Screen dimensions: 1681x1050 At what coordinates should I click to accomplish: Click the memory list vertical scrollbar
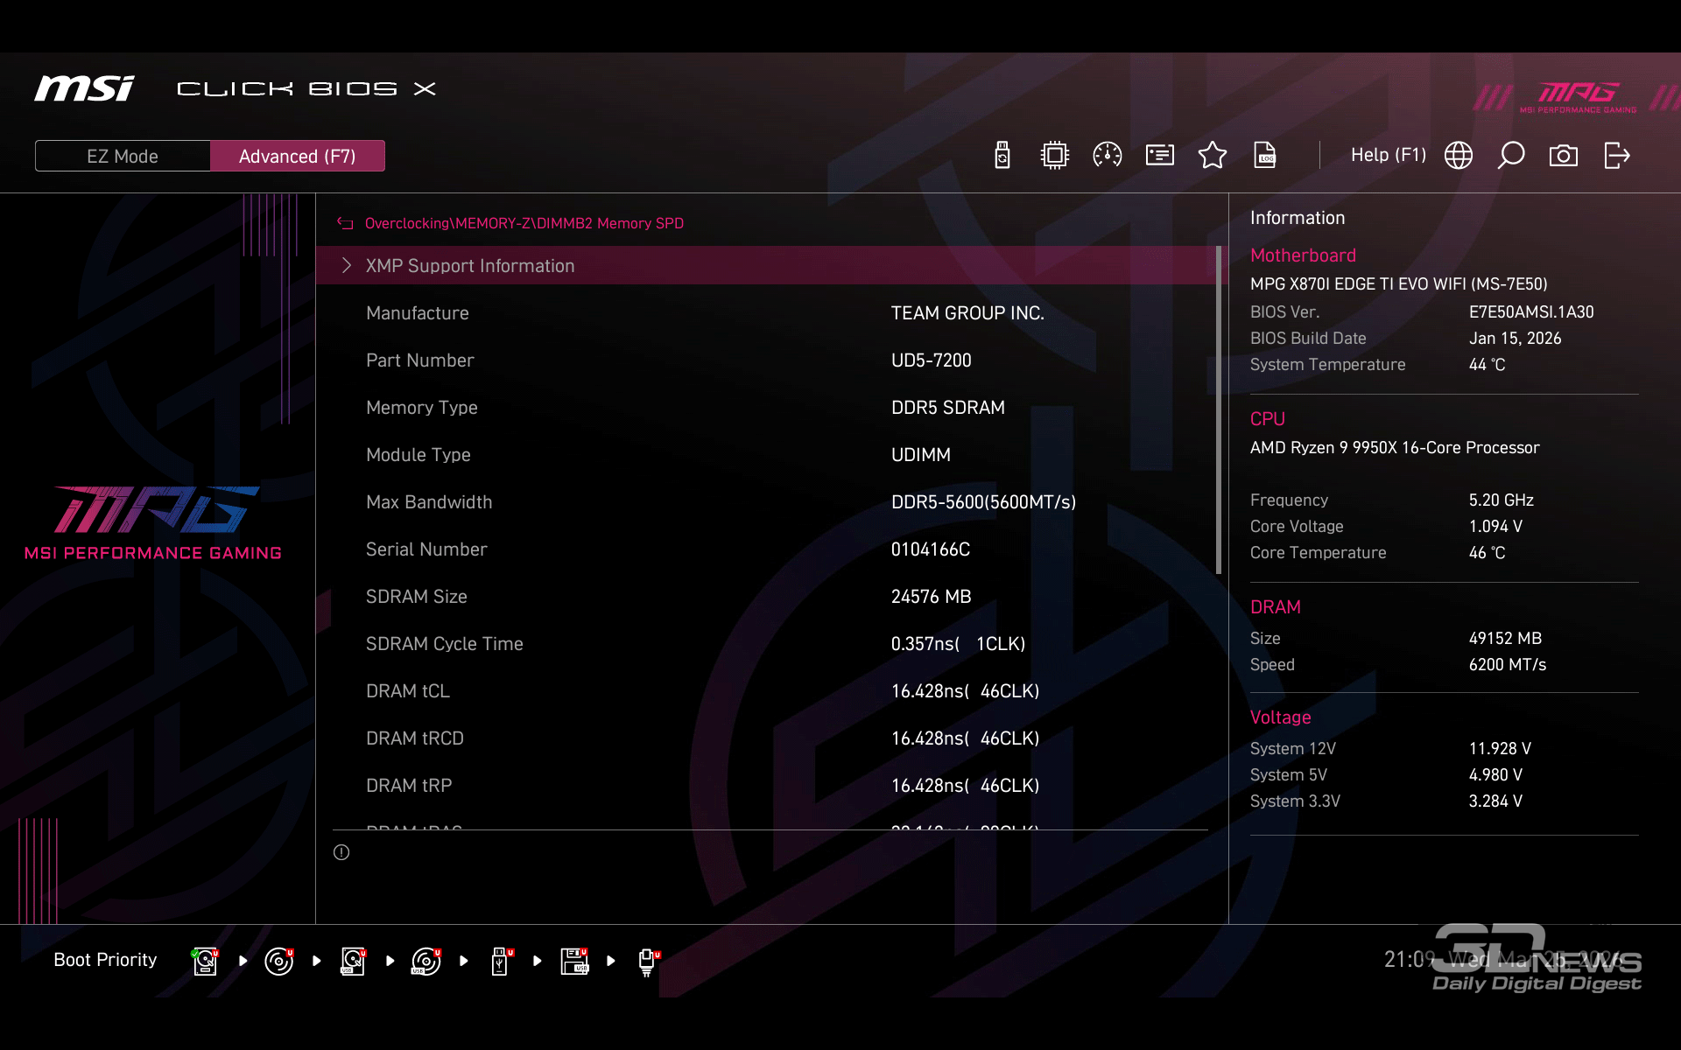pyautogui.click(x=1219, y=411)
